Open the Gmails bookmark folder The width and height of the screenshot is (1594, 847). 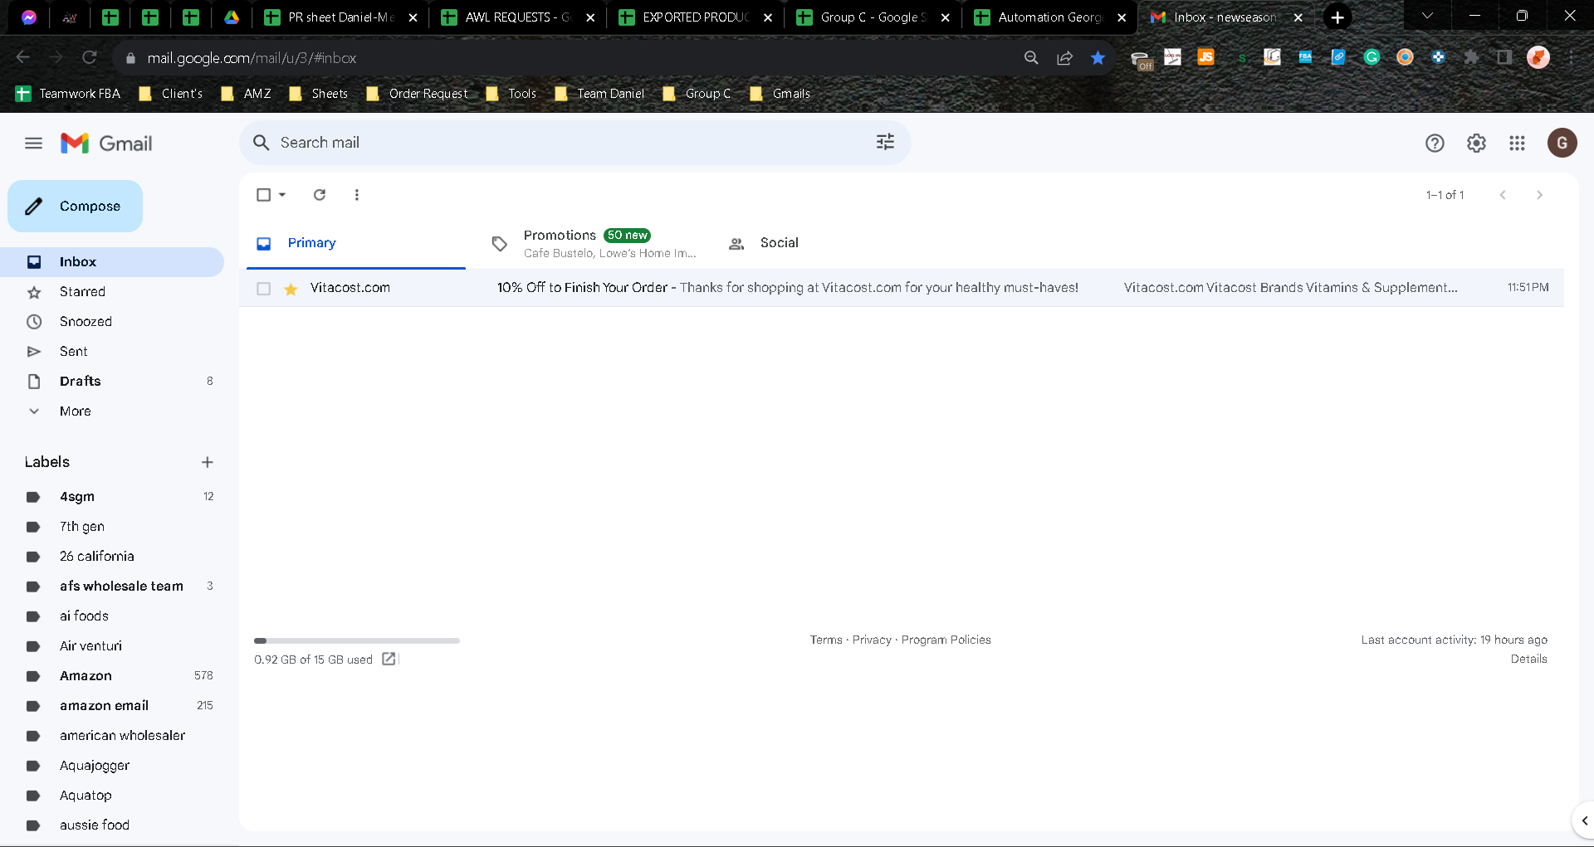click(780, 94)
